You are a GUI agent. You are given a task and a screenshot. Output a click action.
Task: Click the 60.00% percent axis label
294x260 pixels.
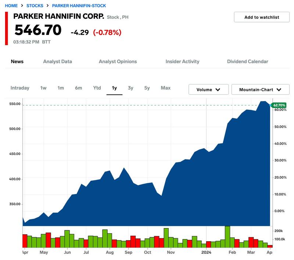[280, 110]
